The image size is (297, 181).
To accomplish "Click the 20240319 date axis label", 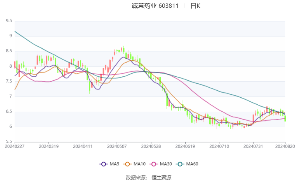I will [49, 146].
